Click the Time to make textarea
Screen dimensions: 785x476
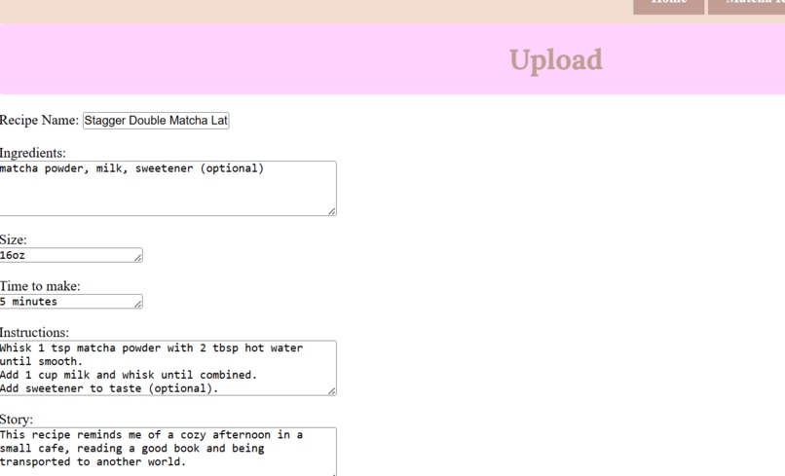click(x=70, y=302)
